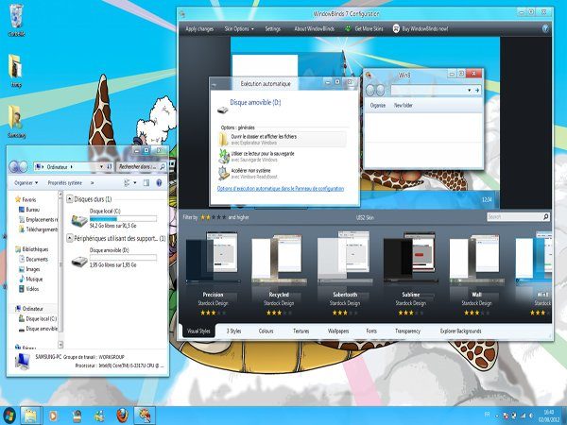Select Documents in the Bibliothèques tree
Image resolution: width=567 pixels, height=425 pixels.
pyautogui.click(x=33, y=259)
